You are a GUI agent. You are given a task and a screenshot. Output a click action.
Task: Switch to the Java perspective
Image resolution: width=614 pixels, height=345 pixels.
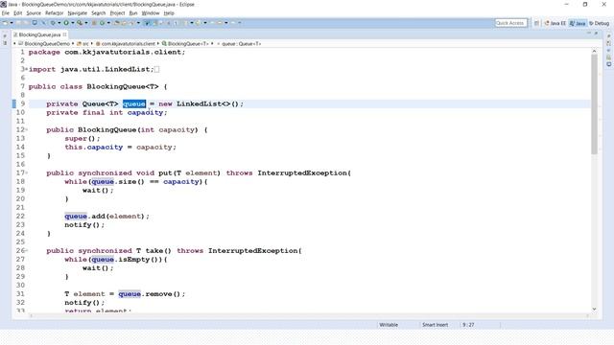coord(578,23)
